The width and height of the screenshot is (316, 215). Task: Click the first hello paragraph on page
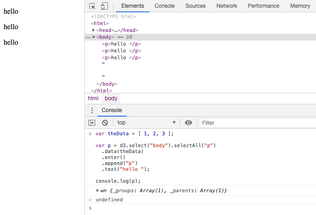pos(11,11)
